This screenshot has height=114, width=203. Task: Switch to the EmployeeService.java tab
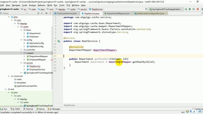coord(67,13)
